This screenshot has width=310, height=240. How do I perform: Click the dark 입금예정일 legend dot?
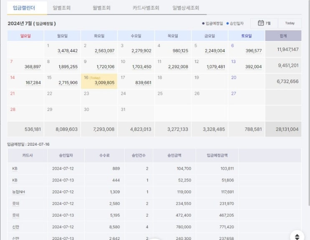tap(203, 24)
